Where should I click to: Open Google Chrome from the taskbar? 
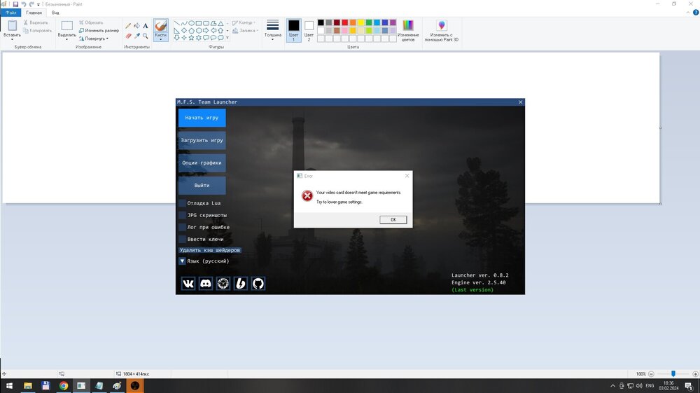[x=64, y=386]
